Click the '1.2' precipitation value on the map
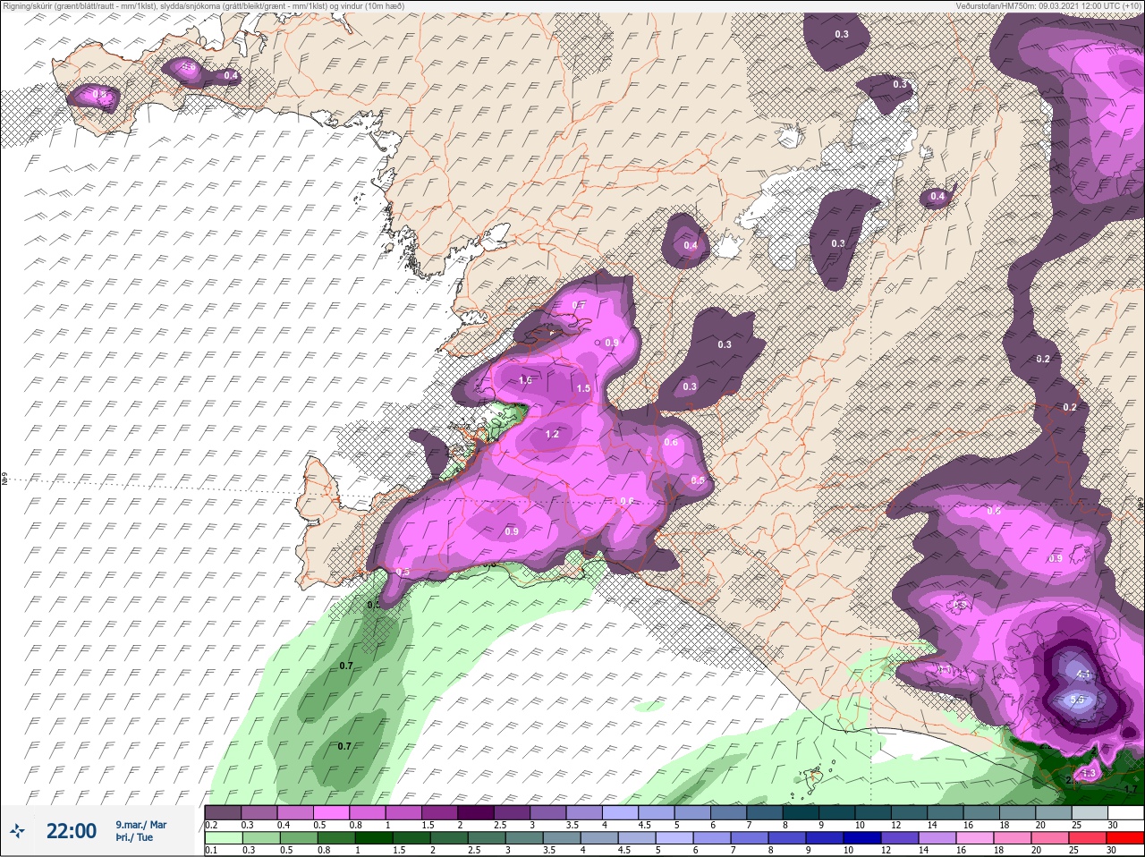1145x857 pixels. pos(552,434)
